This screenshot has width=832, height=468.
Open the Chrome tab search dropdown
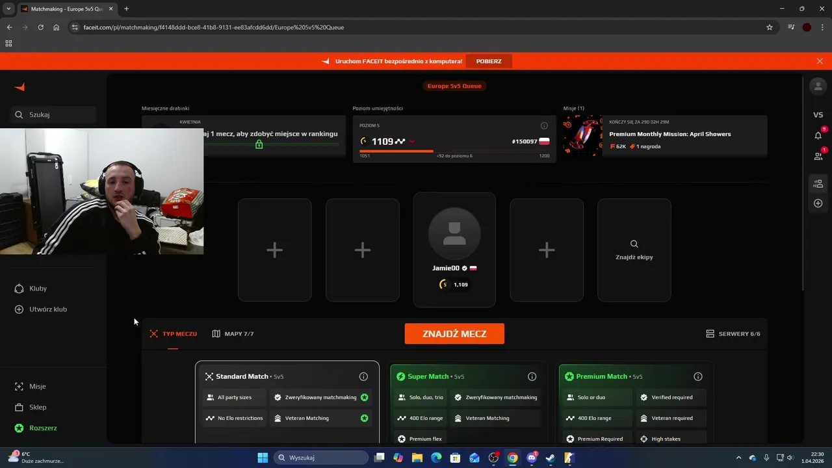8,8
